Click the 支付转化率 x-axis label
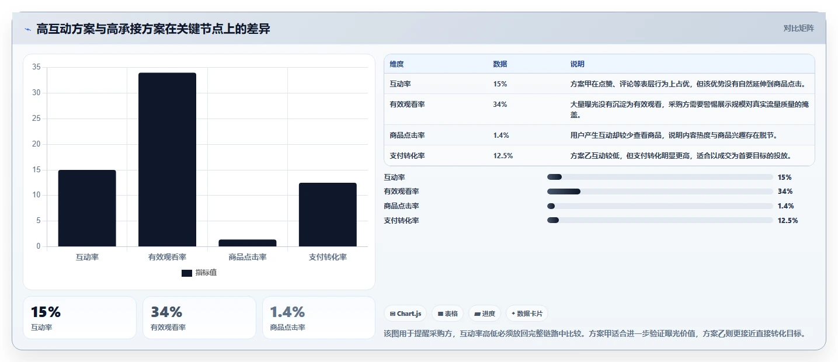The width and height of the screenshot is (838, 362). (x=328, y=257)
